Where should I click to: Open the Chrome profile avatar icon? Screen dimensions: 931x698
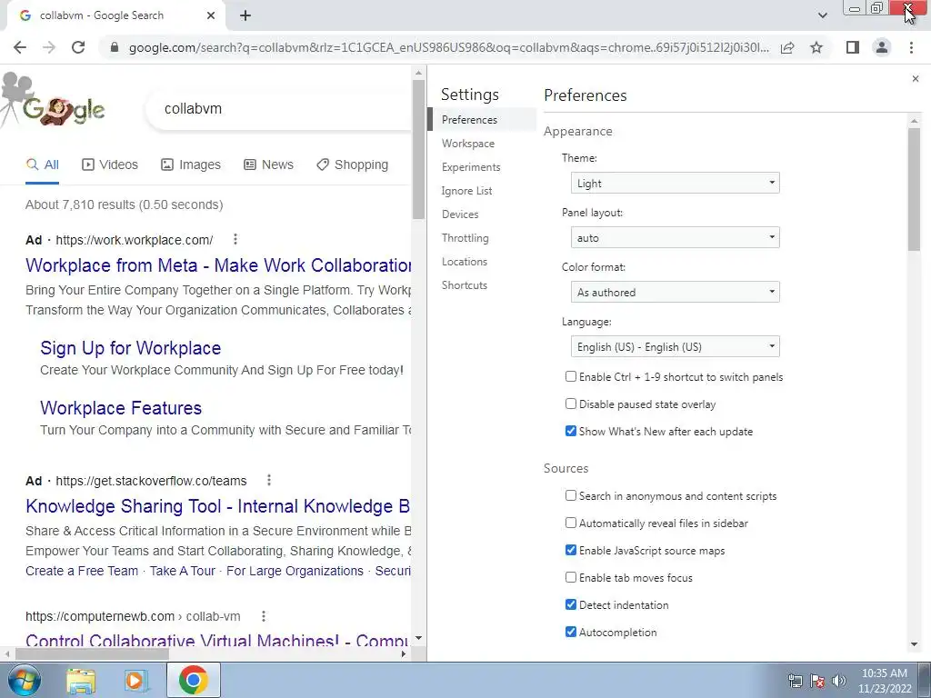click(x=882, y=47)
